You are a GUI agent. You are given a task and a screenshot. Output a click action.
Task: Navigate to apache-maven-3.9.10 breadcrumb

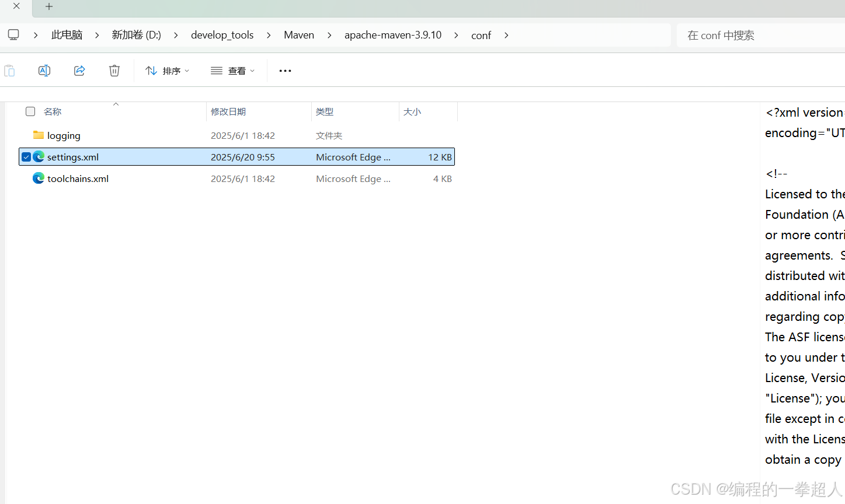point(393,35)
